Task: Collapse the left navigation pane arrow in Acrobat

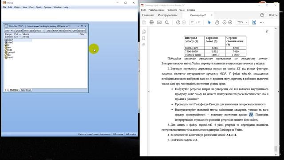Action: pyautogui.click(x=149, y=92)
